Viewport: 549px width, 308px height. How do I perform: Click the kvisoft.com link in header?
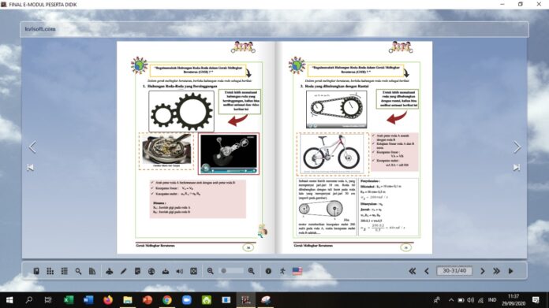pos(40,29)
